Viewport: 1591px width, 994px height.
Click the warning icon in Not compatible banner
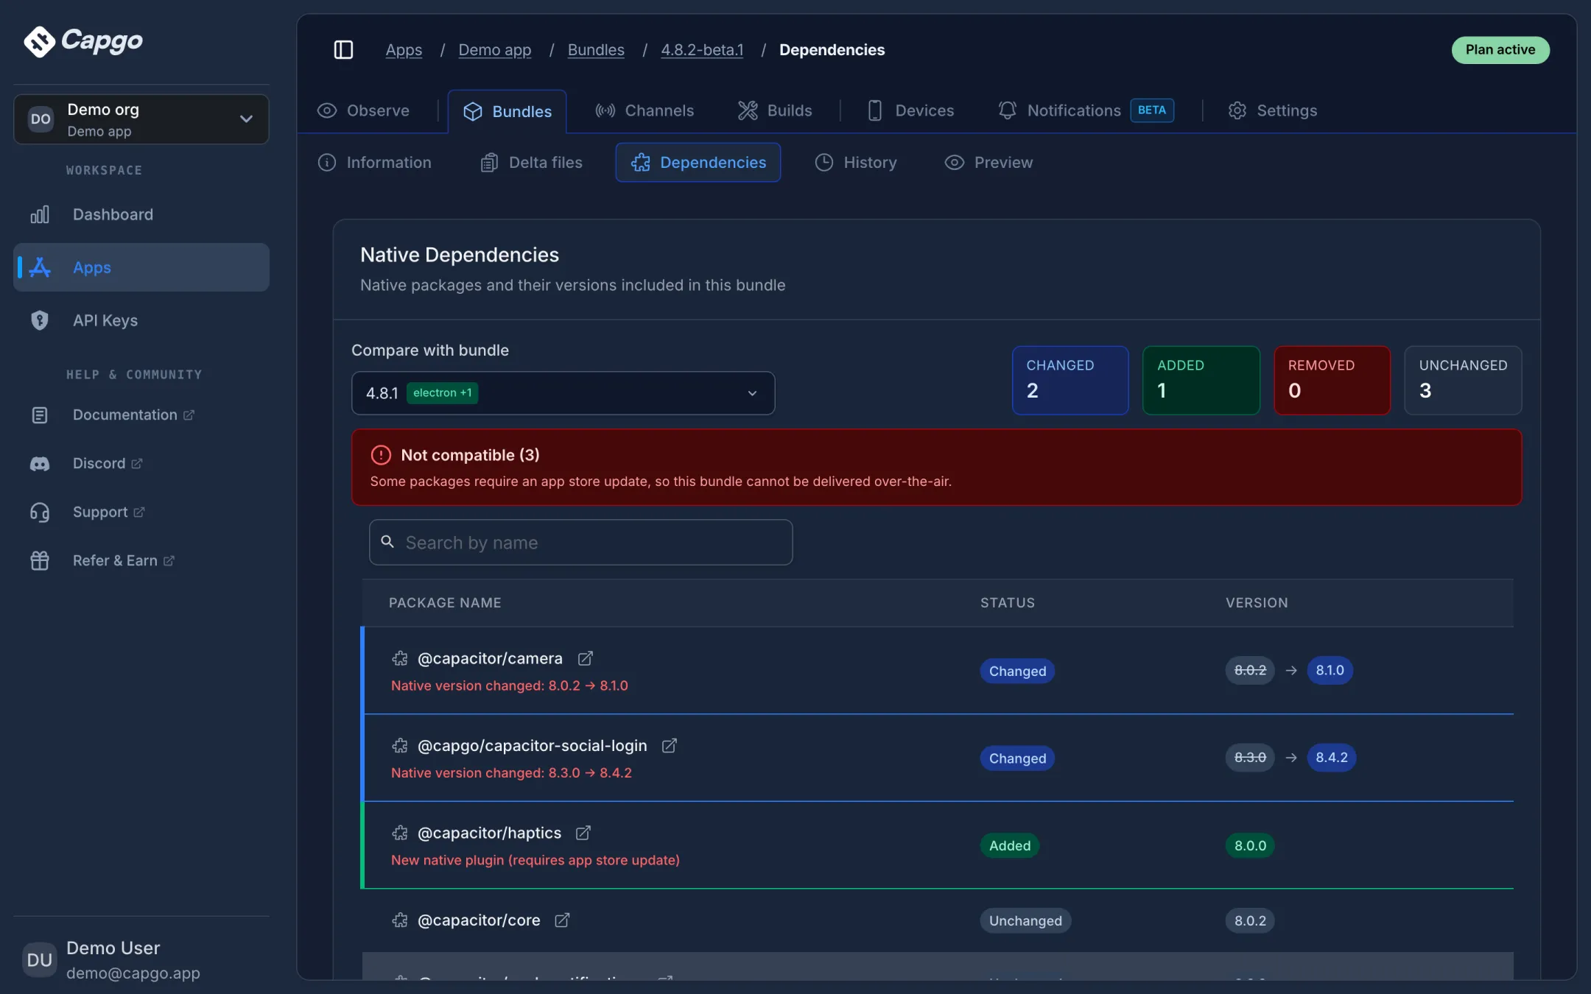(x=381, y=455)
